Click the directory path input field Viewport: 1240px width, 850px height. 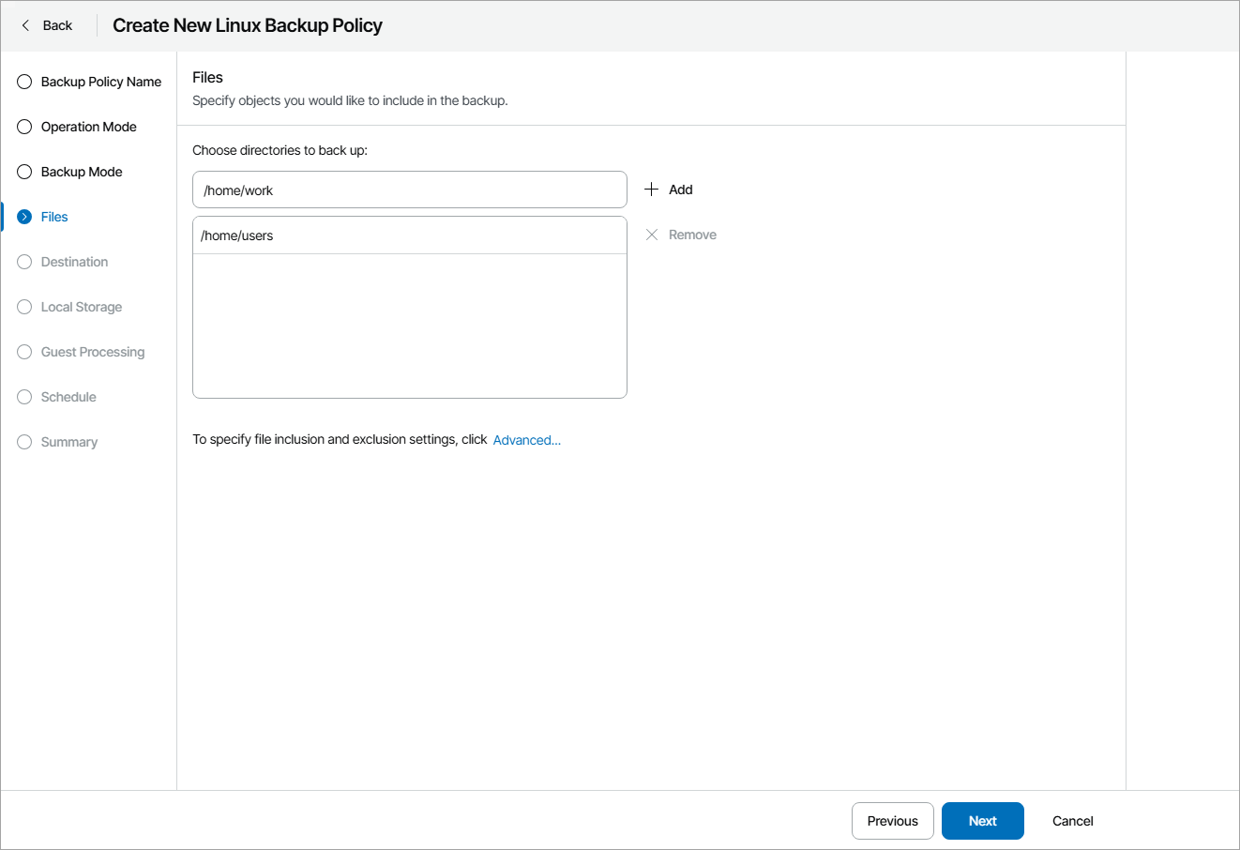tap(409, 190)
